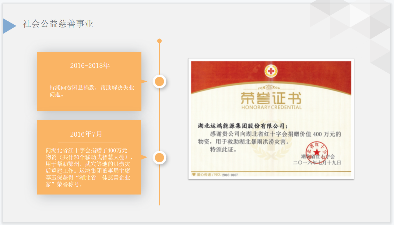The image size is (394, 225).
Task: Select the upper orange timeline circle marker
Action: pyautogui.click(x=159, y=81)
